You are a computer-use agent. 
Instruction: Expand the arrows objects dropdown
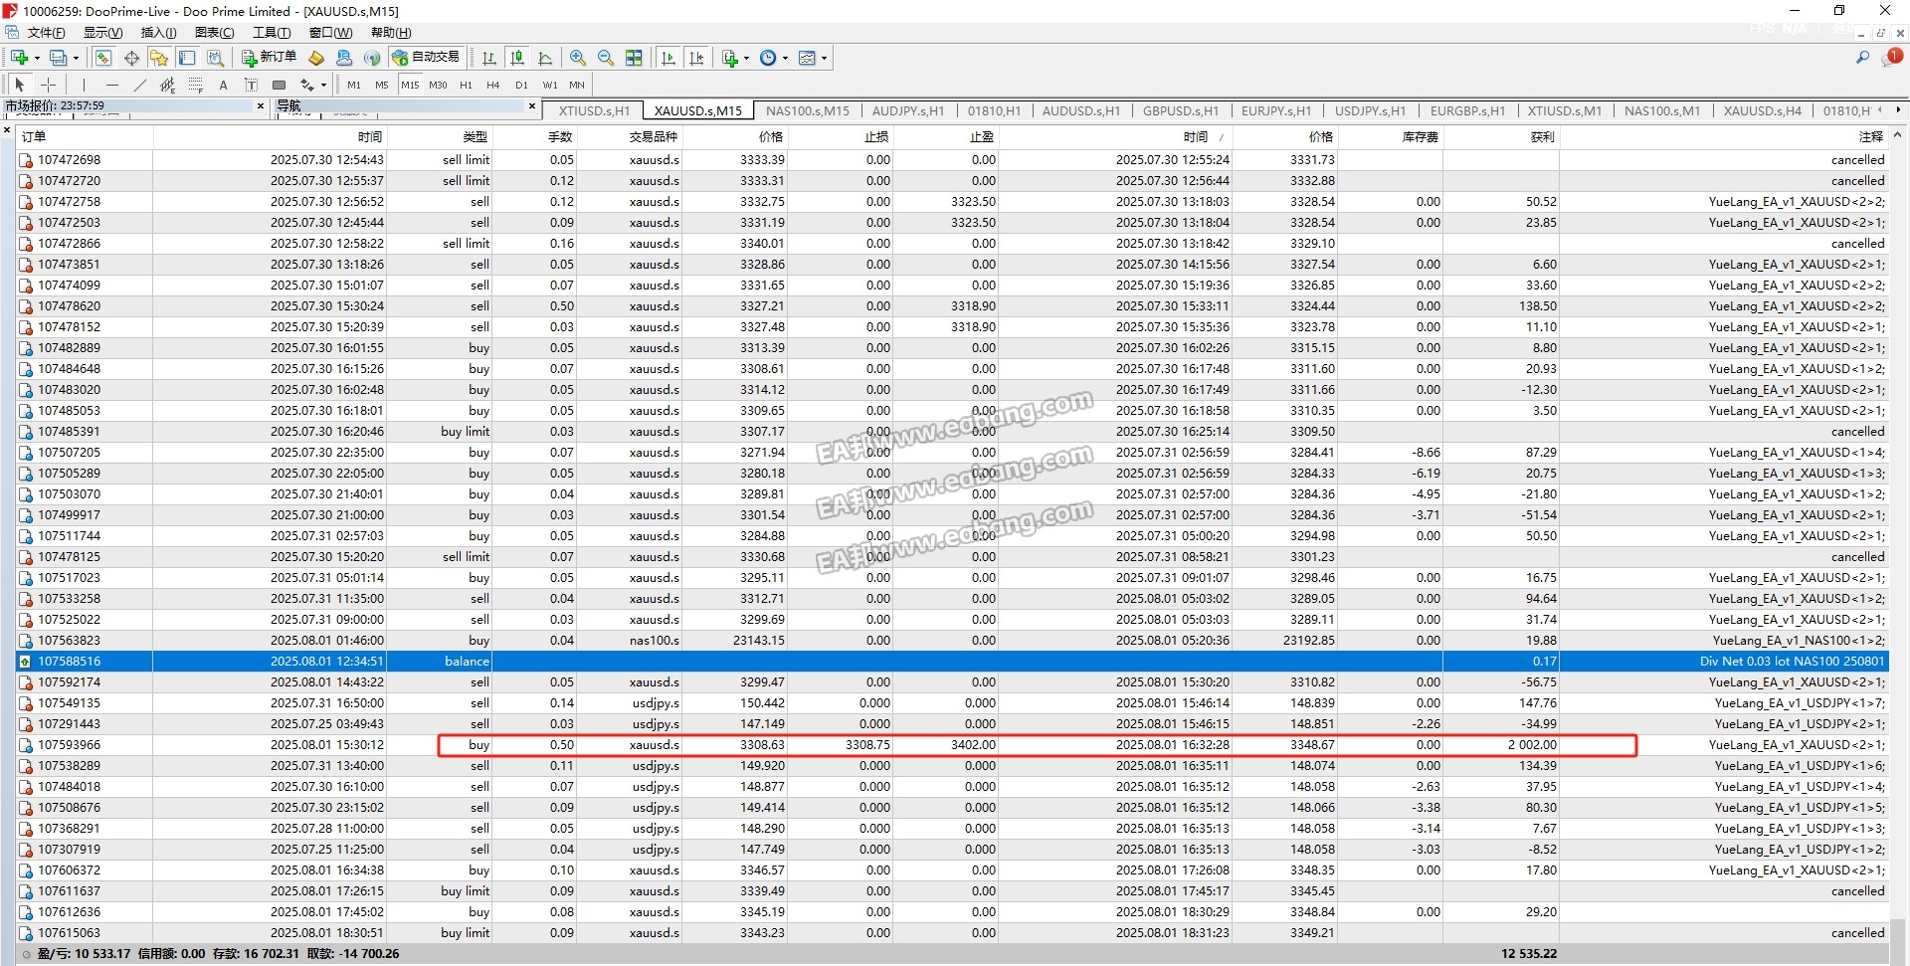(x=323, y=85)
